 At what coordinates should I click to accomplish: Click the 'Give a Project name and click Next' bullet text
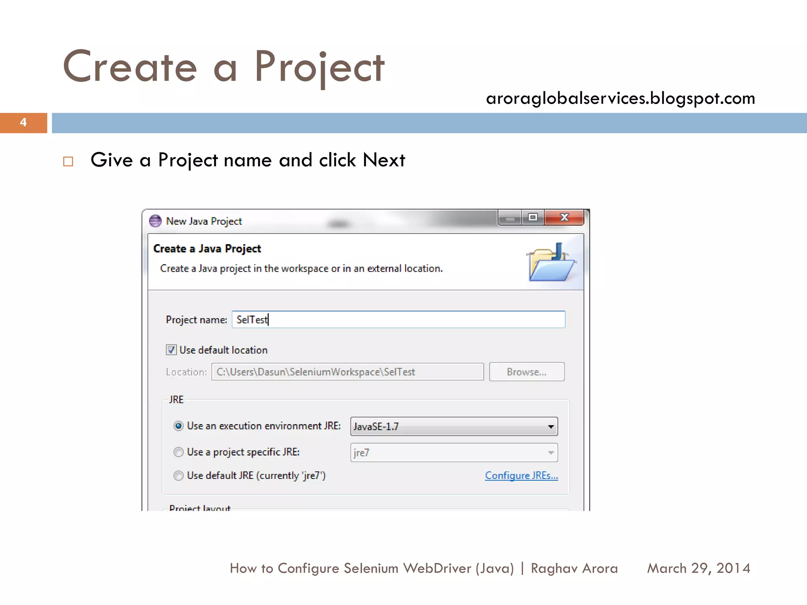[x=248, y=160]
